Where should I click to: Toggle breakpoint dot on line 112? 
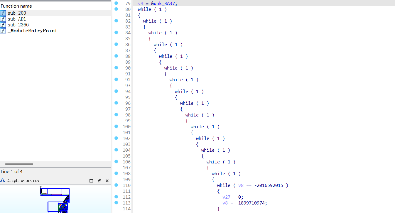point(116,197)
